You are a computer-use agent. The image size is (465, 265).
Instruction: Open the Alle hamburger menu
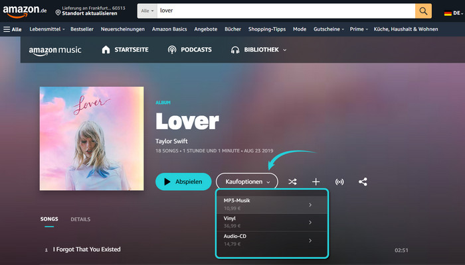point(13,29)
